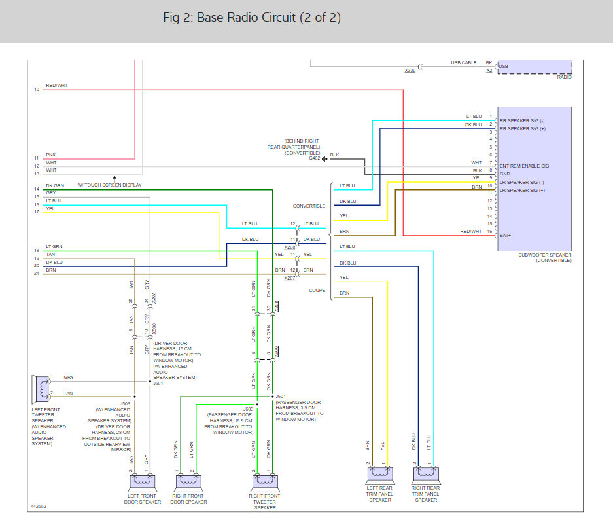The image size is (613, 531).
Task: Click 'LEFT FRONT DOOR SPEAKER' caption
Action: [x=143, y=499]
